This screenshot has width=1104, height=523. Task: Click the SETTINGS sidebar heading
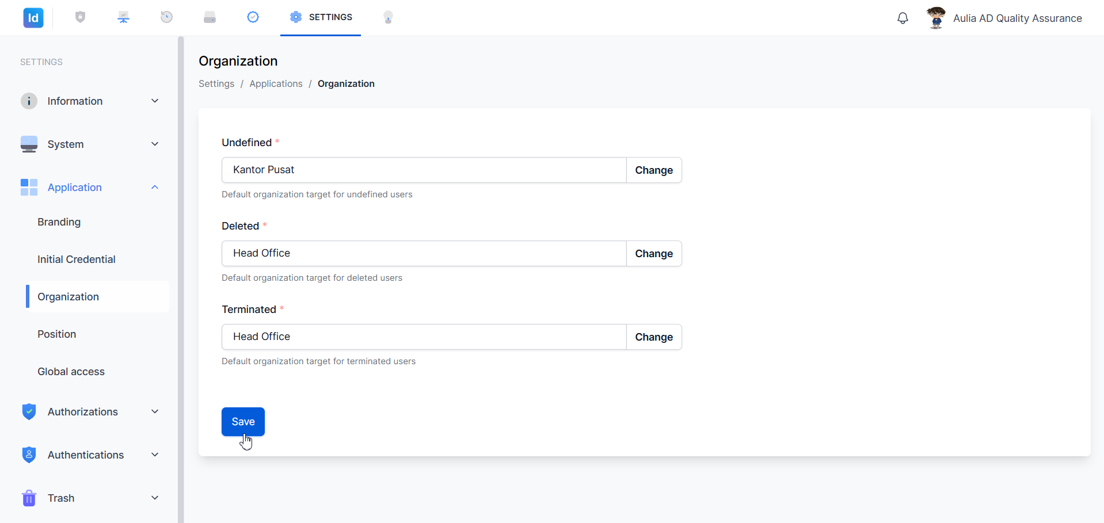pos(41,62)
